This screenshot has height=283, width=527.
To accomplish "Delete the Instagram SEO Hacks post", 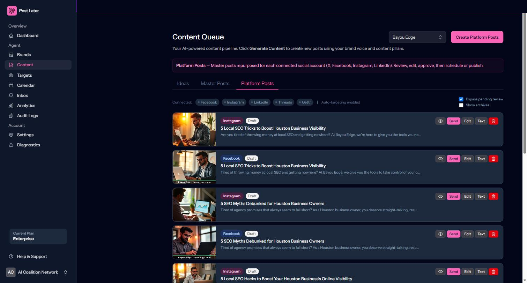I will (493, 271).
